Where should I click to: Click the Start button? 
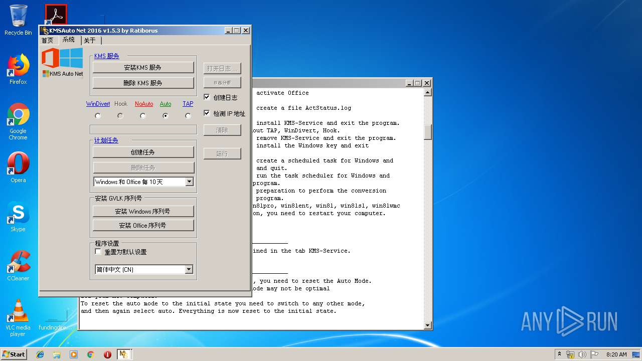pyautogui.click(x=14, y=354)
